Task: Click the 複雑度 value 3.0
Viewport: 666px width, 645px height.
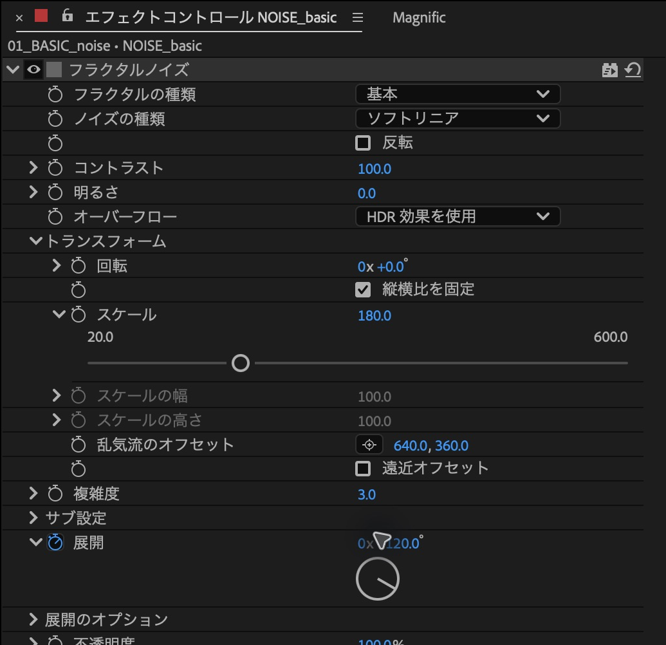Action: click(x=367, y=494)
